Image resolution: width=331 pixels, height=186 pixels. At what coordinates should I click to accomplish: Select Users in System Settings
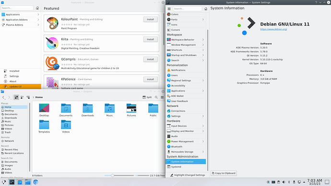[186, 75]
